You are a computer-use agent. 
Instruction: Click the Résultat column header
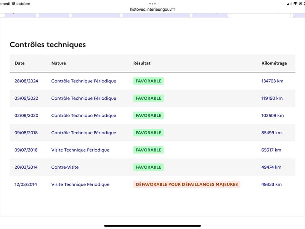tap(142, 63)
